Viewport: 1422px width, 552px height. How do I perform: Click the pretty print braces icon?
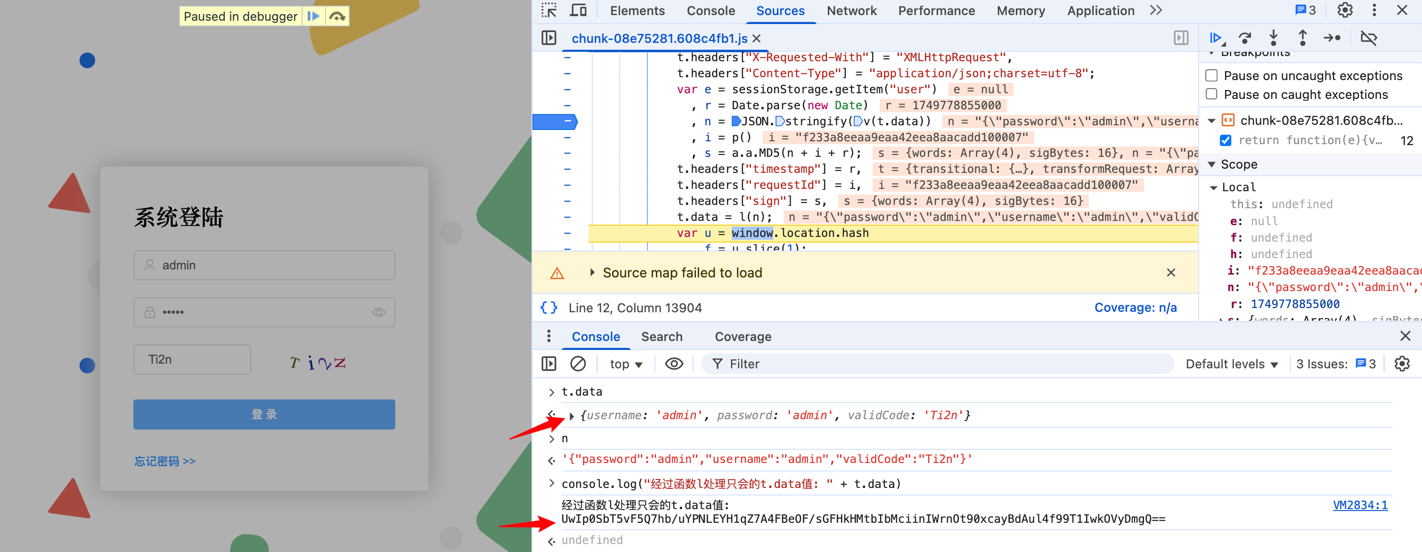point(549,308)
